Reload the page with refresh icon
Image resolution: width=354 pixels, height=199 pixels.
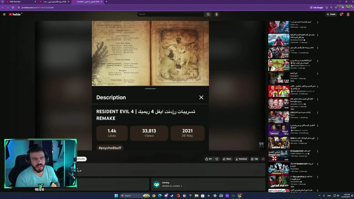click(13, 7)
